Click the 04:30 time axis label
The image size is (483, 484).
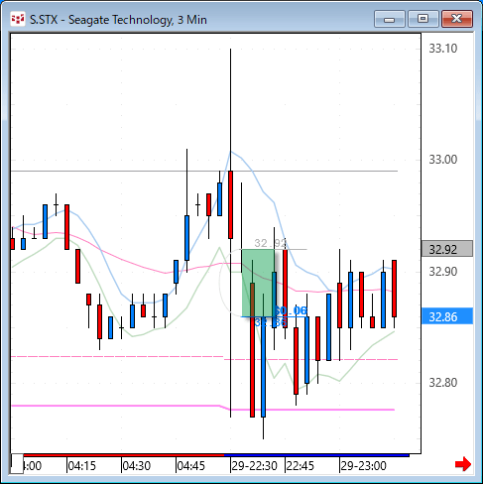pyautogui.click(x=137, y=466)
